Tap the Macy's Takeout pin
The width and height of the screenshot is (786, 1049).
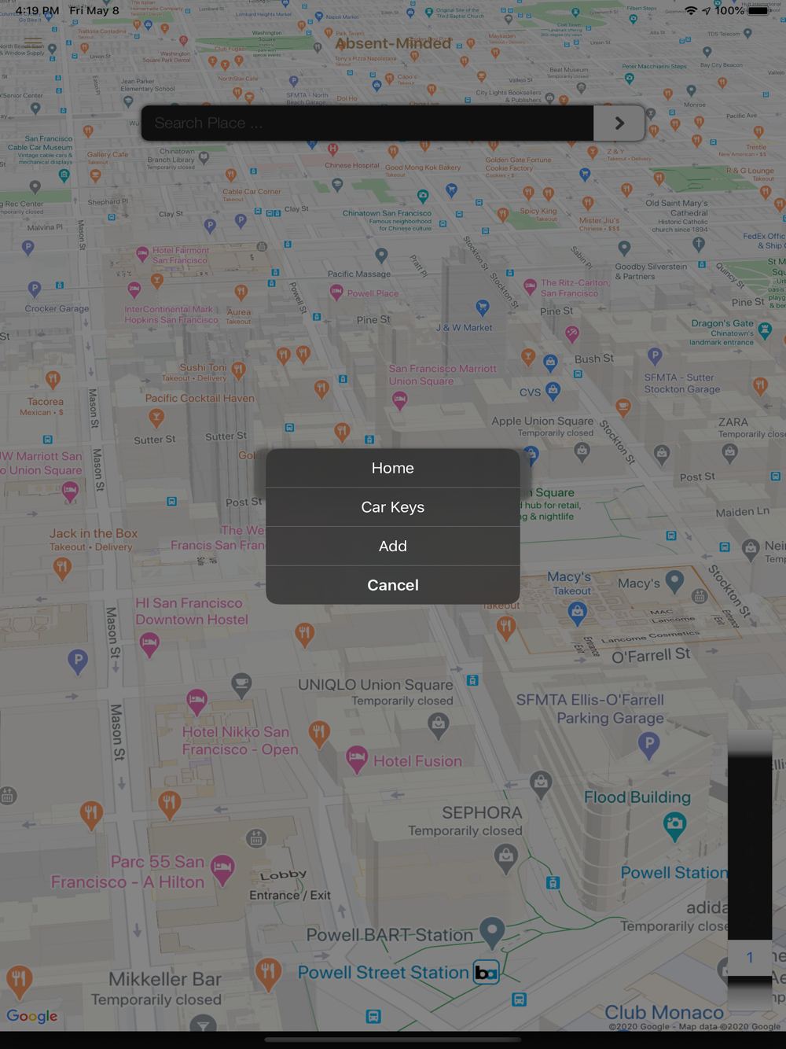point(578,612)
